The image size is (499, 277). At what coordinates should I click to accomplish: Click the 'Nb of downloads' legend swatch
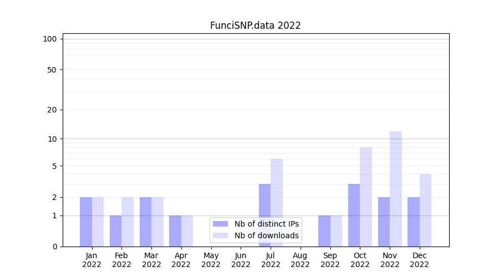(220, 235)
